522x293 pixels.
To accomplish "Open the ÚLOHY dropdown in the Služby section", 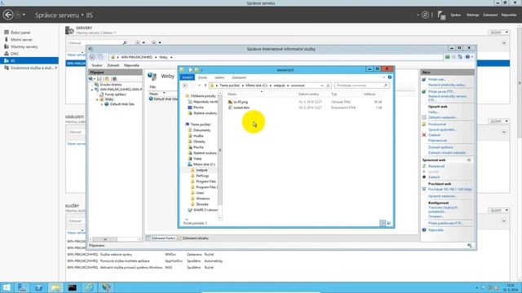I will (498, 210).
